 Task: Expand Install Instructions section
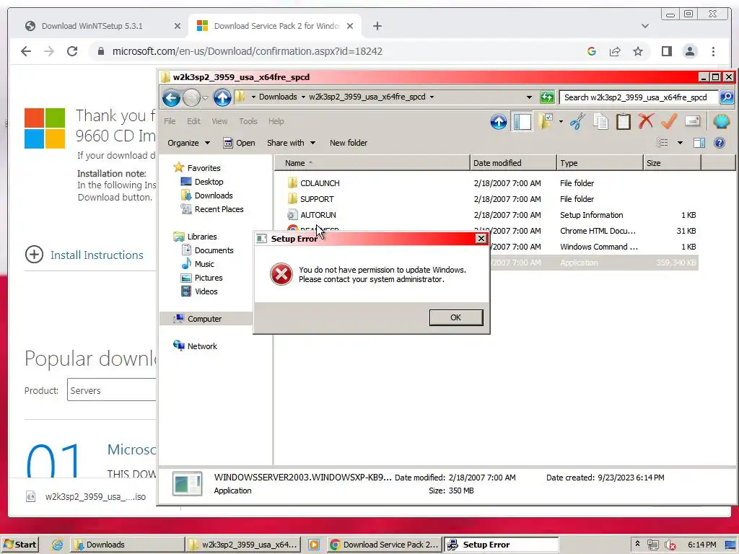coord(84,255)
